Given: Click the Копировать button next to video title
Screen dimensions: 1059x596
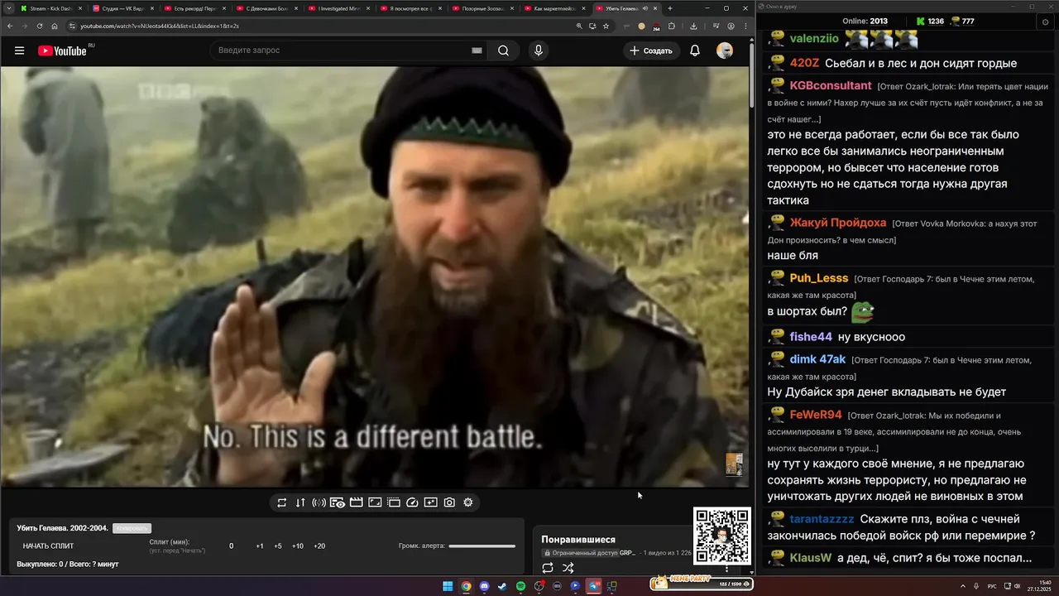Looking at the screenshot, I should click(132, 528).
